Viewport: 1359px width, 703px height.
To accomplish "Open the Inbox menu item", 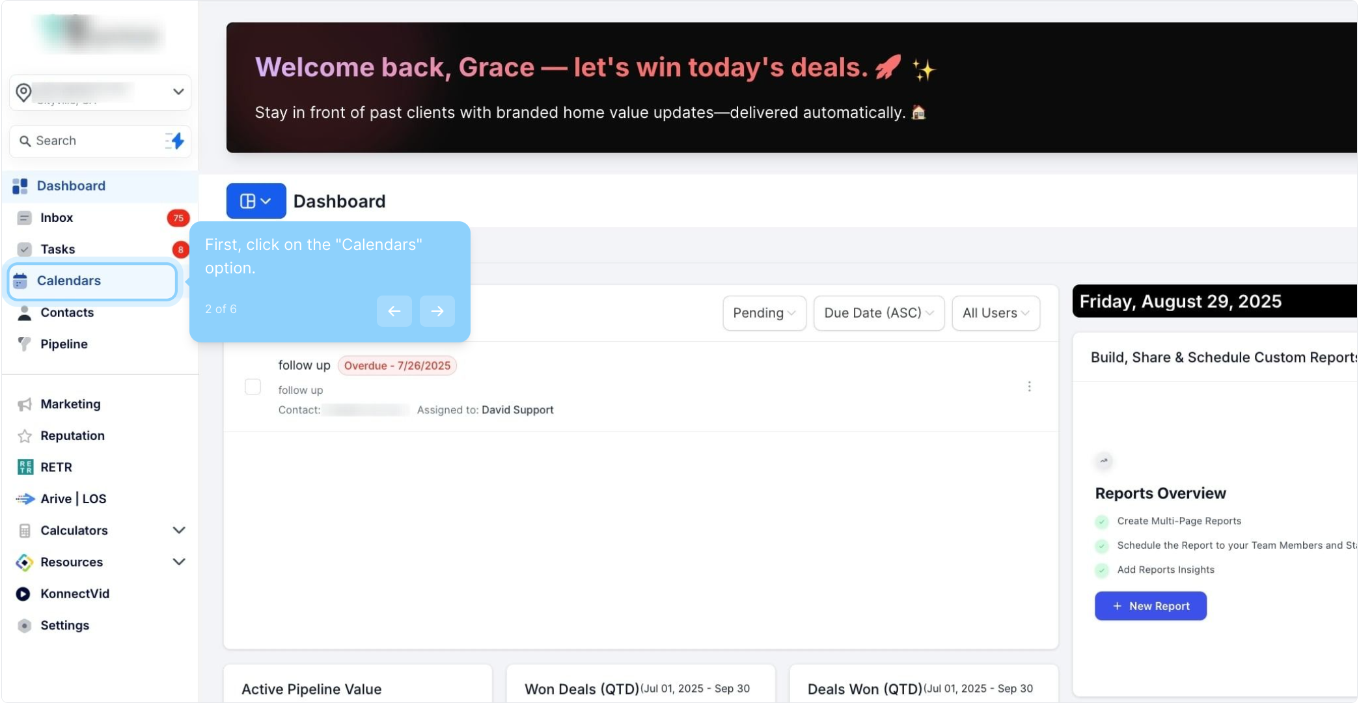I will coord(57,217).
